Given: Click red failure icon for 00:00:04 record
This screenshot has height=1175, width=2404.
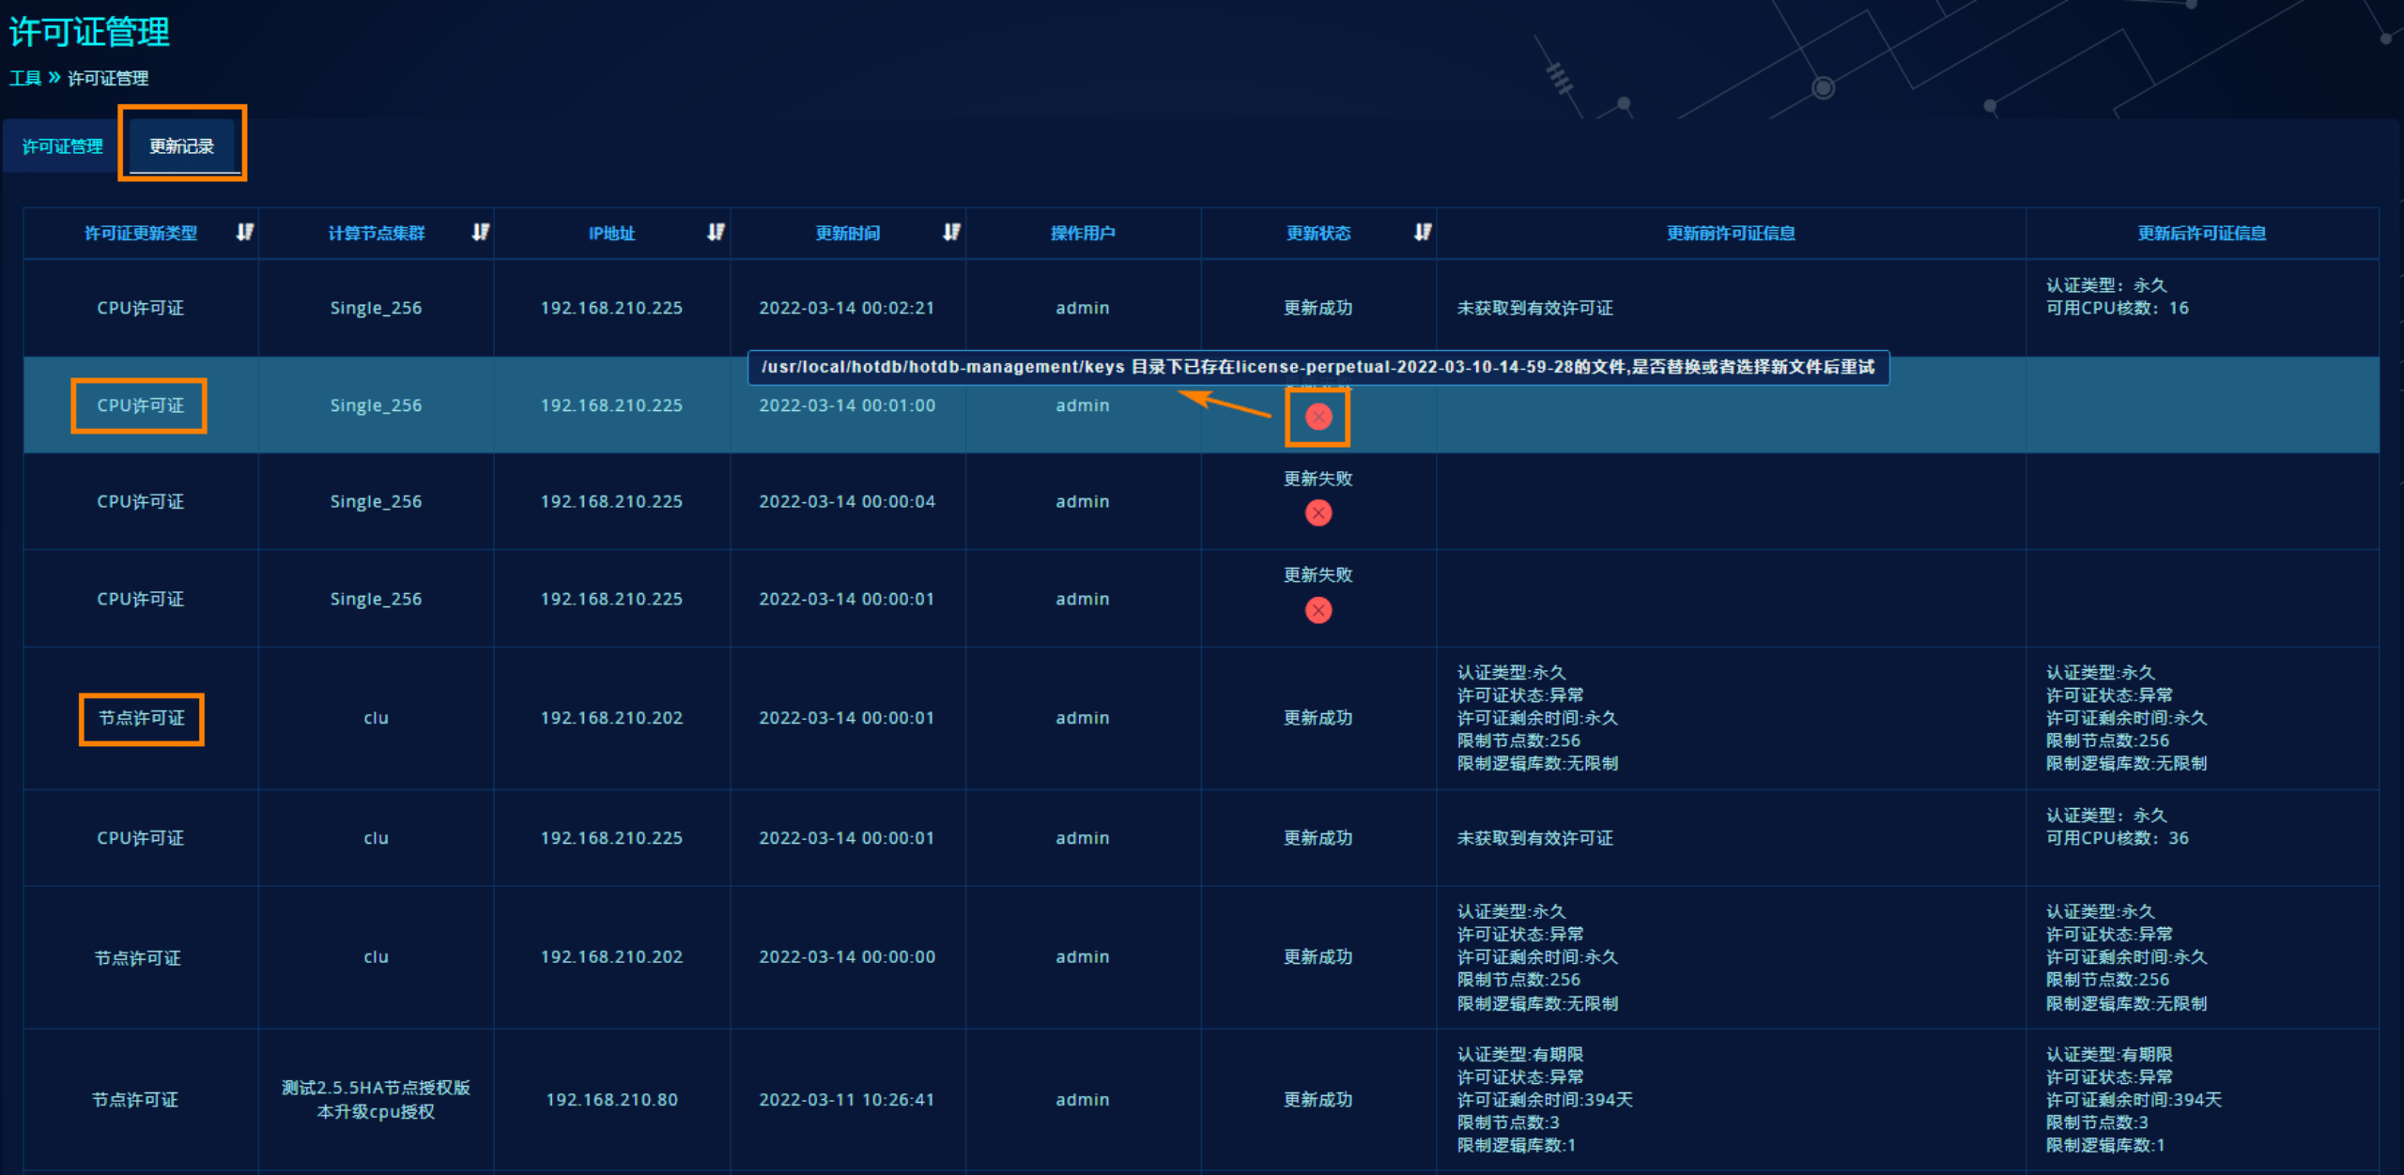Looking at the screenshot, I should pos(1318,513).
